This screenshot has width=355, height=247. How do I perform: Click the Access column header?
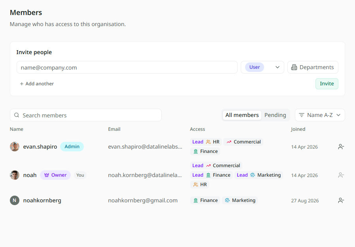pyautogui.click(x=197, y=129)
